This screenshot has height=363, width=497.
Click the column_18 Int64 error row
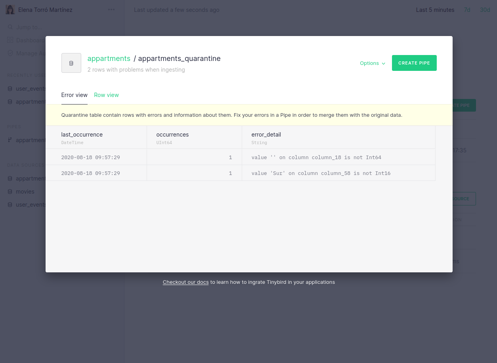point(316,158)
